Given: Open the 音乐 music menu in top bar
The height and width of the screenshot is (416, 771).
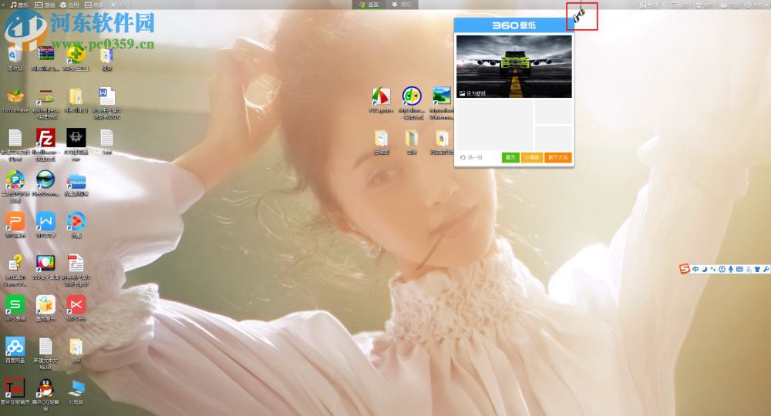Looking at the screenshot, I should tap(19, 5).
